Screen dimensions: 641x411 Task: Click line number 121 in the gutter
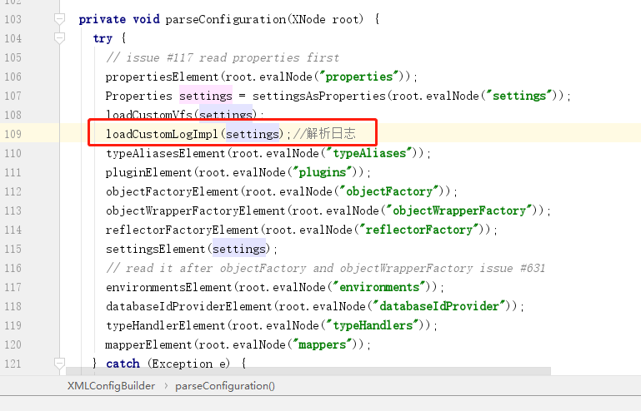pyautogui.click(x=13, y=364)
